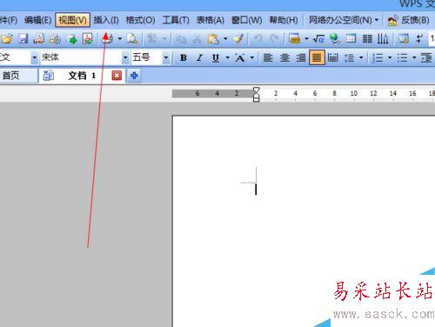This screenshot has height=327, width=435.
Task: Open the font size dropdown showing 五号
Action: pos(166,57)
